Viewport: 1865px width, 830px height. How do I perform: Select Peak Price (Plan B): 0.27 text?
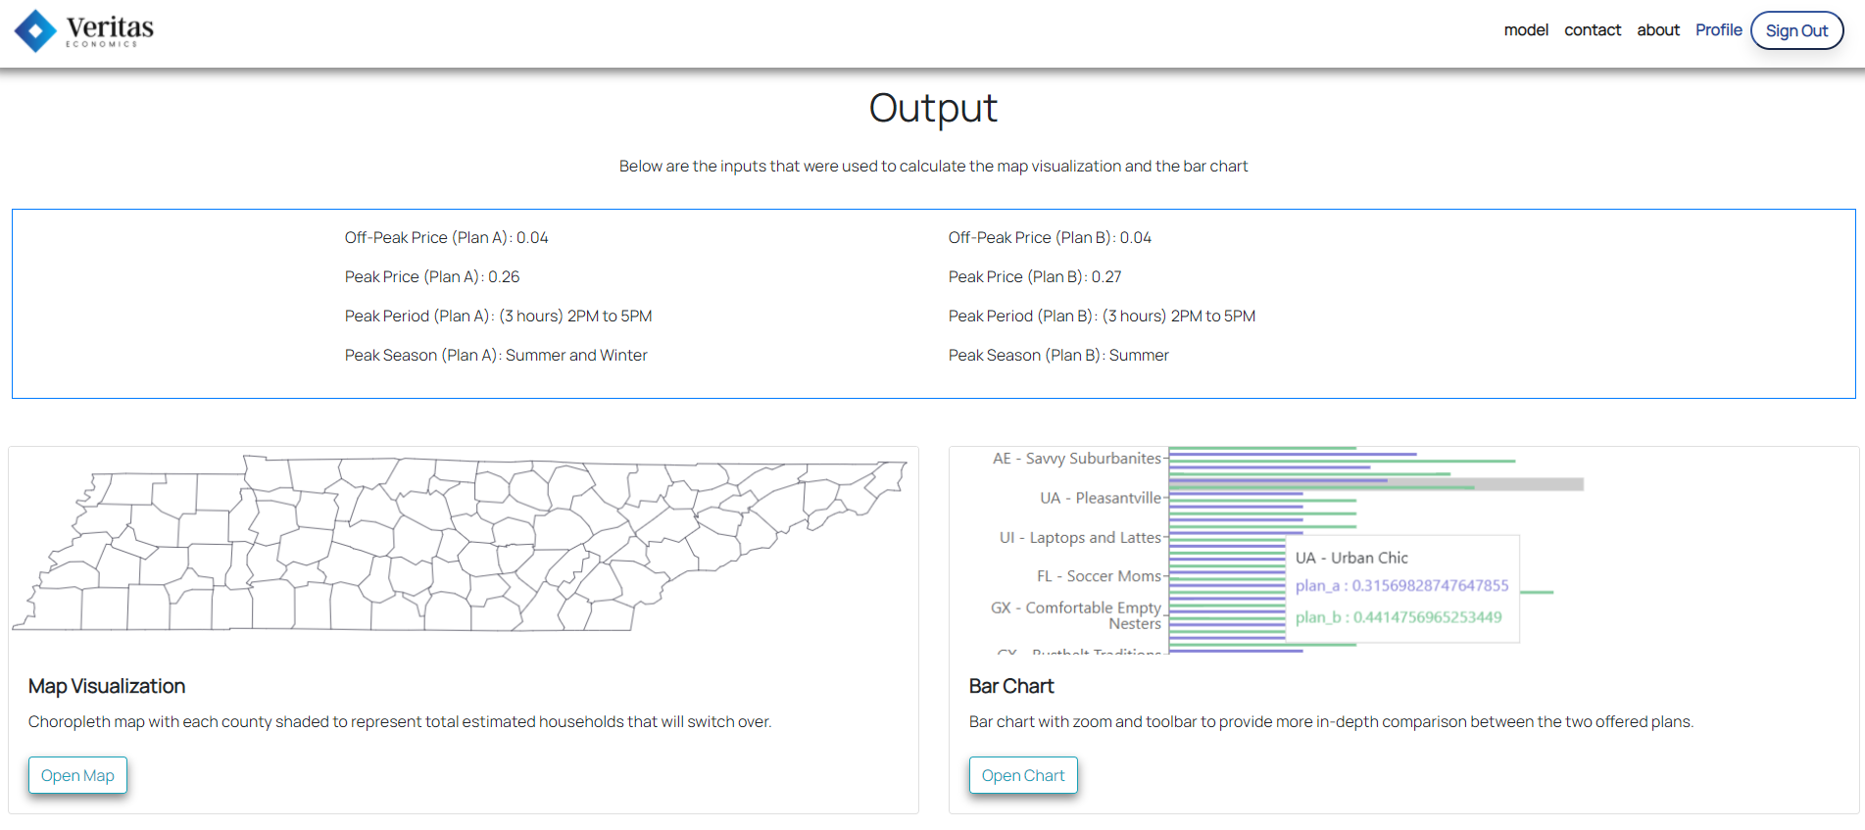point(1035,276)
